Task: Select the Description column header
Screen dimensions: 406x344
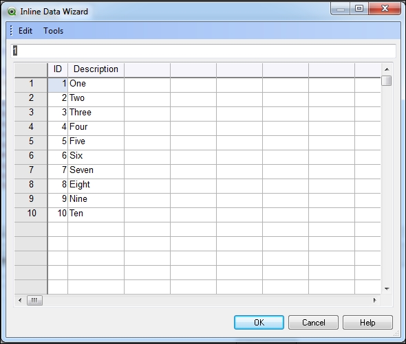Action: point(96,69)
